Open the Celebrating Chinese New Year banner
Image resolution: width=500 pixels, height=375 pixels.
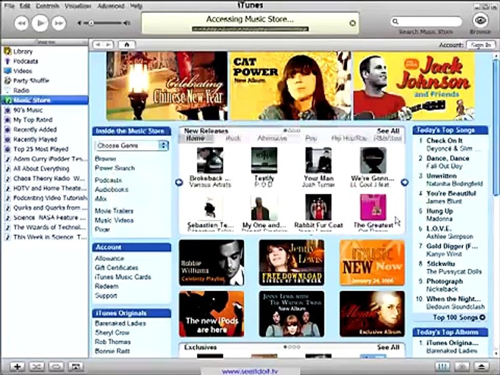click(x=167, y=86)
